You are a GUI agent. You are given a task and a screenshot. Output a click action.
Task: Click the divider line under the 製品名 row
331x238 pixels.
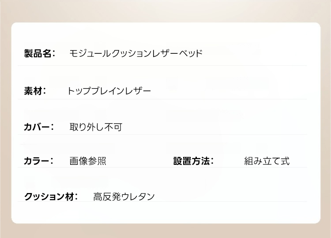tap(162, 65)
